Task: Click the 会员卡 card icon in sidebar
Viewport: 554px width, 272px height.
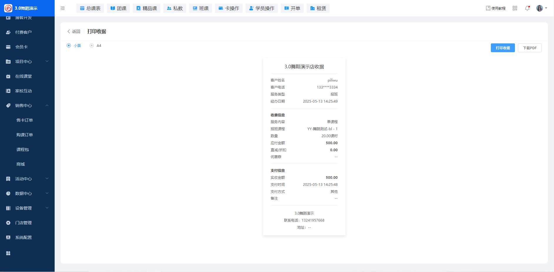Action: [8, 47]
